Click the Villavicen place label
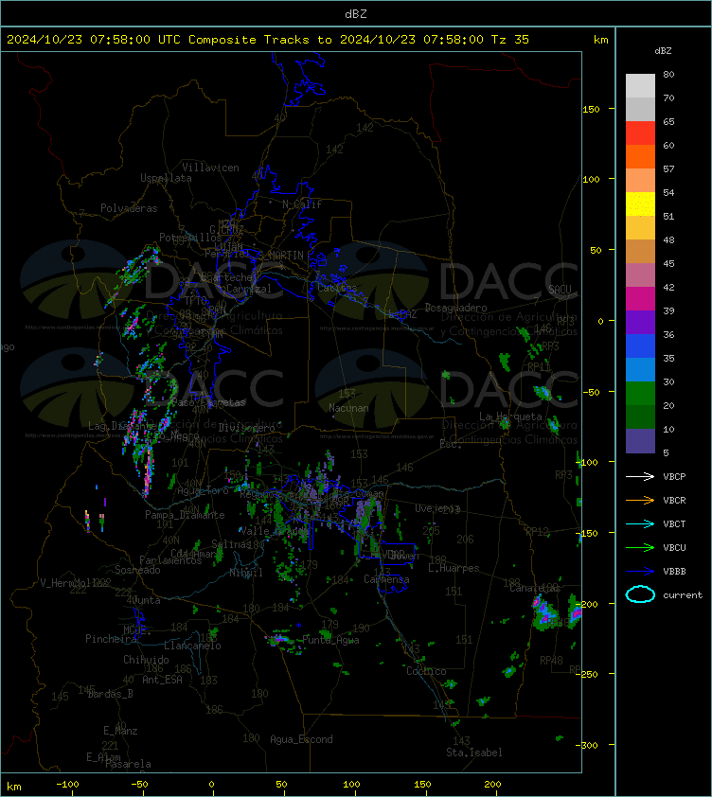 click(210, 168)
